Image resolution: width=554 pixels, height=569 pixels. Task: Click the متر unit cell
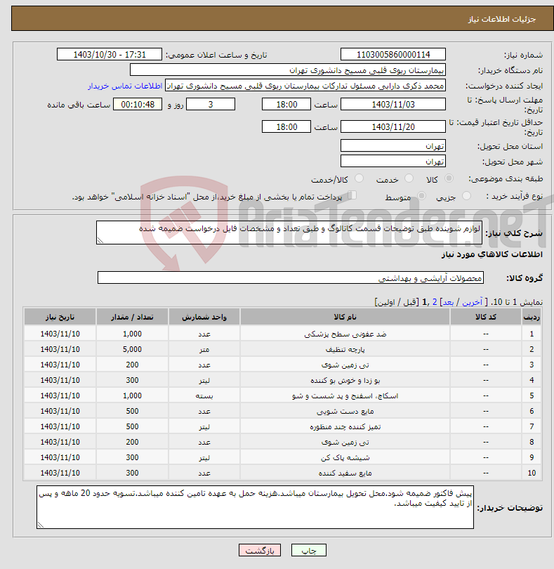pyautogui.click(x=204, y=349)
